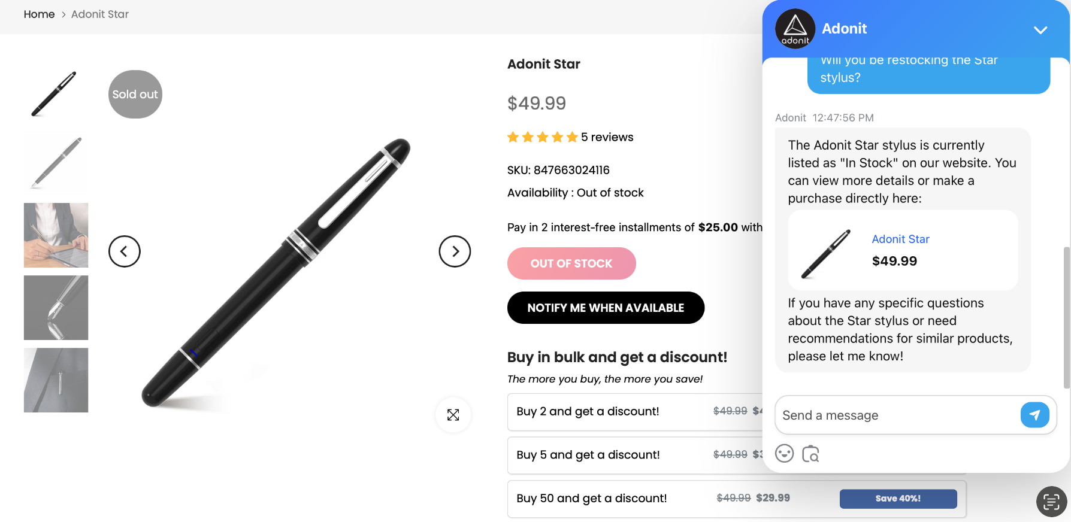1071x522 pixels.
Task: Select the hand writing on tablet thumbnail
Action: tap(56, 235)
